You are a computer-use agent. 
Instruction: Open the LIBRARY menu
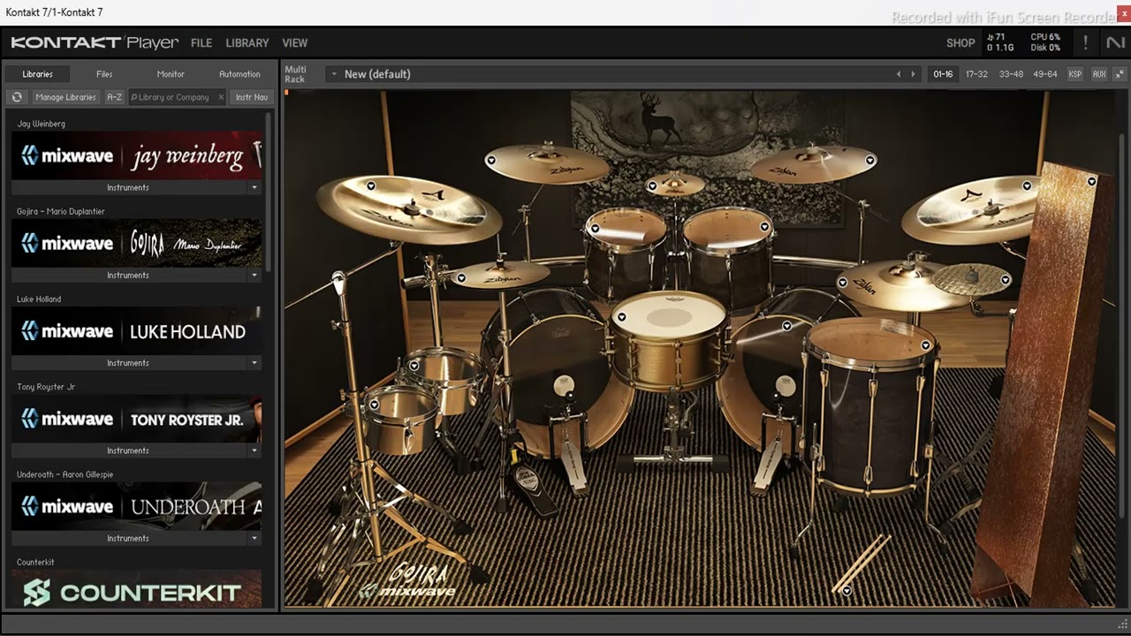pyautogui.click(x=247, y=42)
